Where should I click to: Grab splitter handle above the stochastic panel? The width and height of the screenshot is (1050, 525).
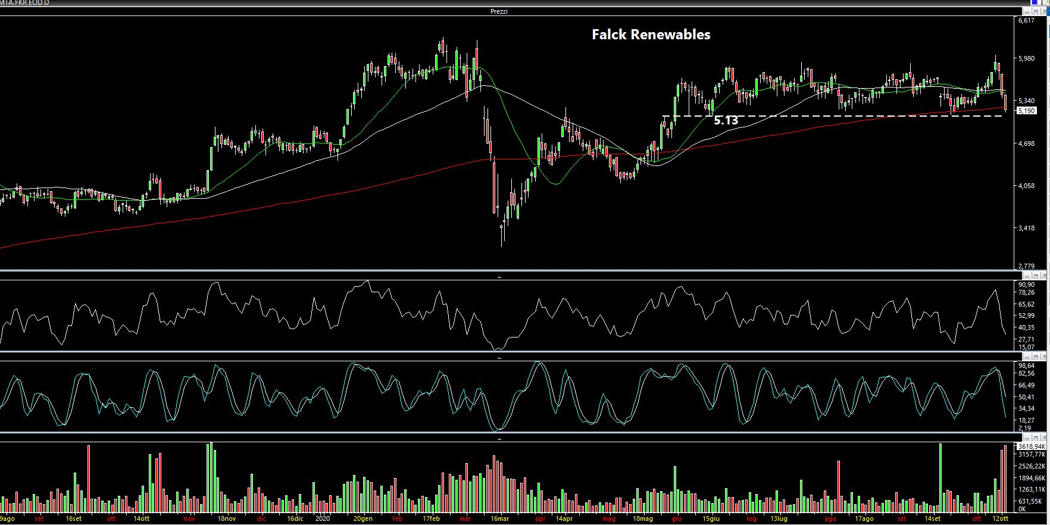tap(499, 358)
